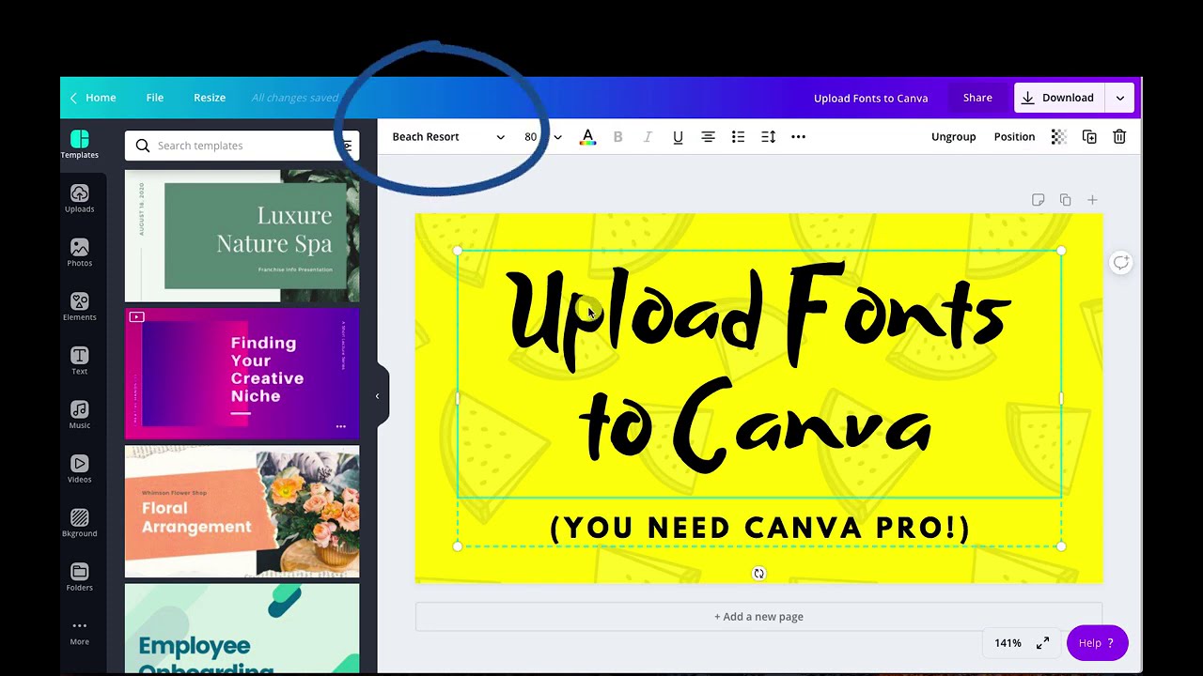
Task: Open the File menu
Action: [155, 98]
